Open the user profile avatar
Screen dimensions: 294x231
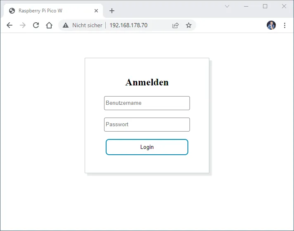click(x=271, y=25)
